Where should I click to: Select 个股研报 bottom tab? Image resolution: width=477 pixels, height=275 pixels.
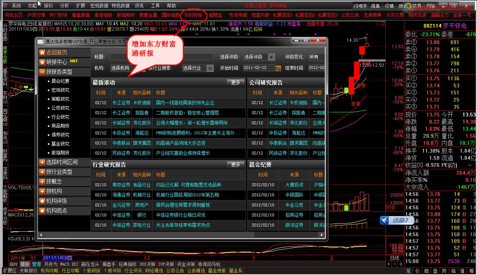pos(92,271)
